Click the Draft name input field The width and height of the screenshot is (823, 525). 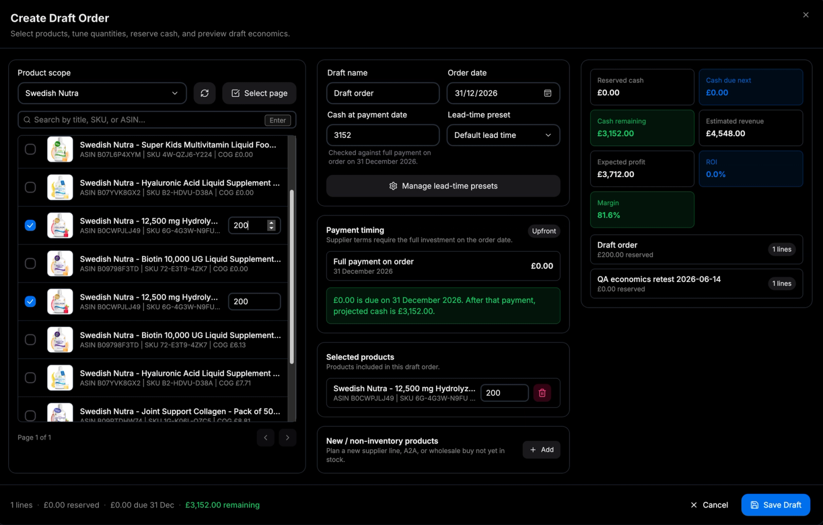pyautogui.click(x=383, y=93)
